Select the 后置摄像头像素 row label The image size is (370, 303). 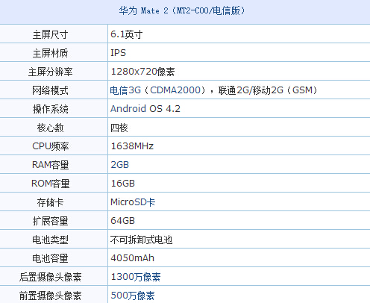tap(50, 277)
